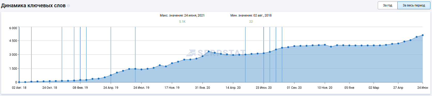Screen dimensions: 432x96
Task: Select the data point above 01 Сен. 20
Action: [x=294, y=46]
